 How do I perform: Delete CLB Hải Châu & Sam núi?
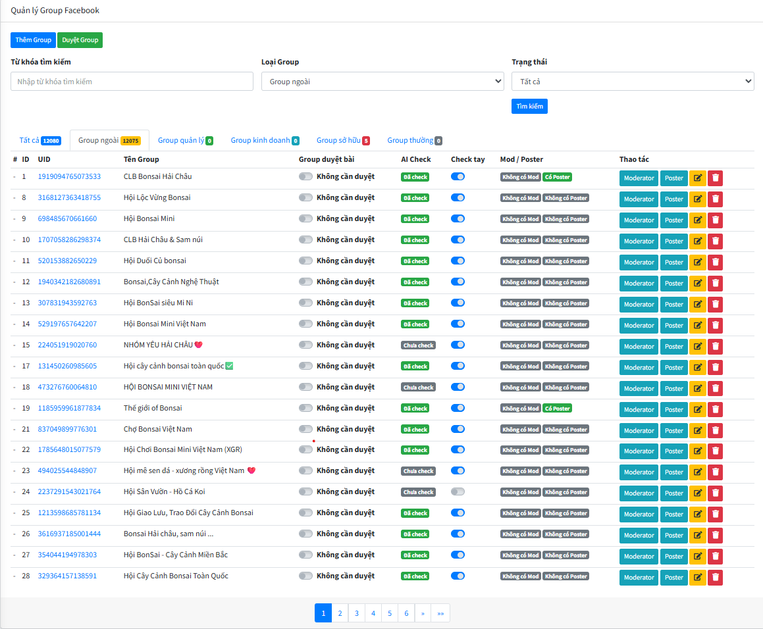716,241
